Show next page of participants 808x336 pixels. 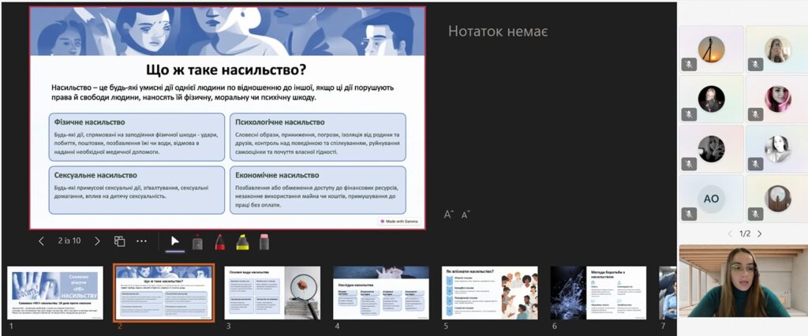[761, 234]
